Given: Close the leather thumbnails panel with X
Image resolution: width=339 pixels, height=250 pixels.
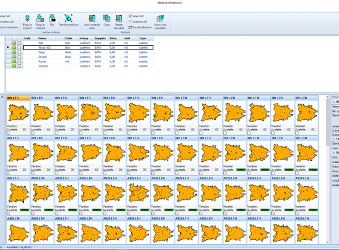Looking at the screenshot, I should click(x=2, y=97).
